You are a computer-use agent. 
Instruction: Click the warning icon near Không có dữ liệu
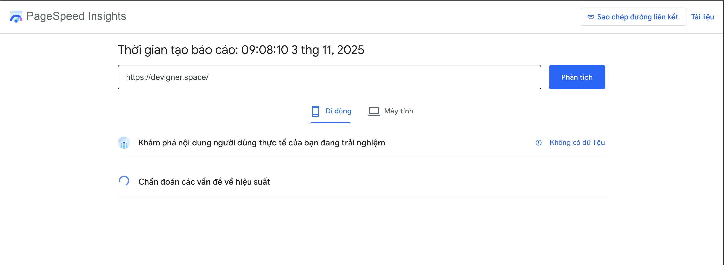point(538,143)
